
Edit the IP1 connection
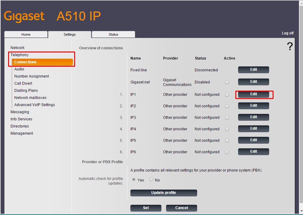pos(254,94)
